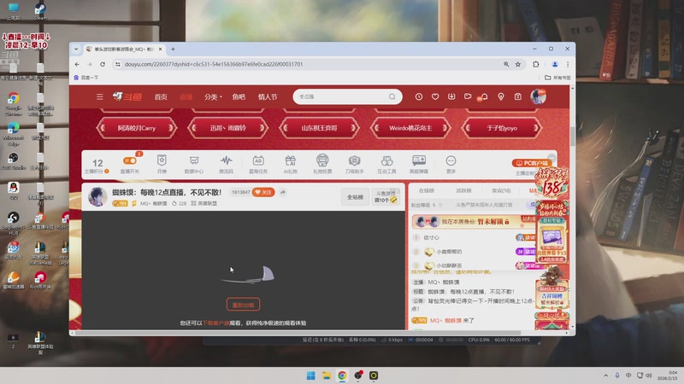Open 情人节 in the nav bar
Image resolution: width=684 pixels, height=384 pixels.
pos(268,96)
